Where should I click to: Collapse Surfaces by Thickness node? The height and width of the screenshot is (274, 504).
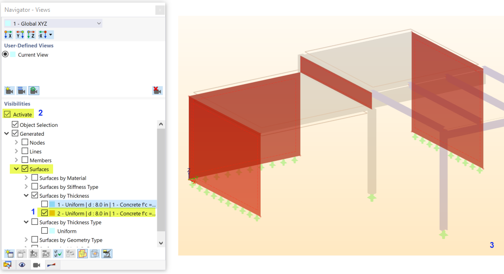27,195
